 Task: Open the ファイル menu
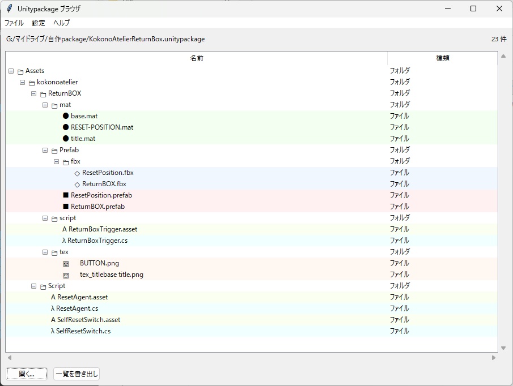coord(13,23)
